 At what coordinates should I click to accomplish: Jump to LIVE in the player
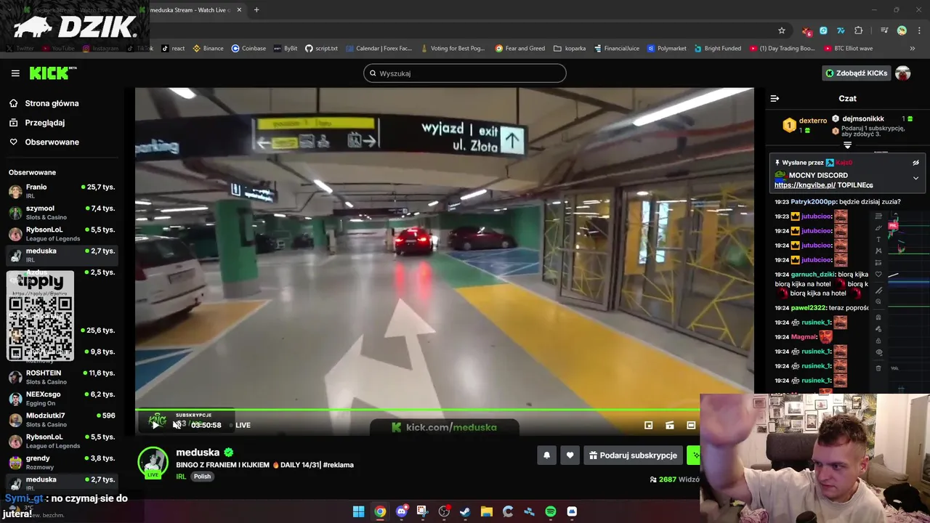(240, 425)
